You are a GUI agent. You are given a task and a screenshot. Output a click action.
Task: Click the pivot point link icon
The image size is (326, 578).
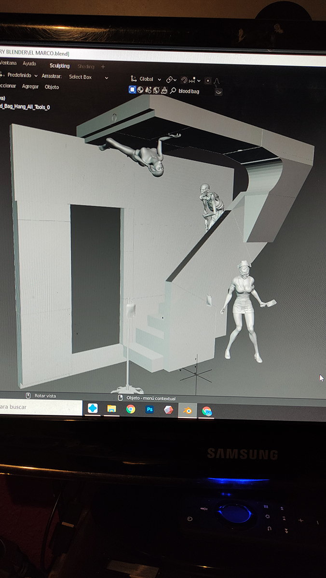(x=169, y=79)
